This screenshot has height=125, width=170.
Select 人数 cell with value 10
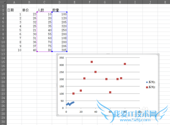click(x=44, y=14)
